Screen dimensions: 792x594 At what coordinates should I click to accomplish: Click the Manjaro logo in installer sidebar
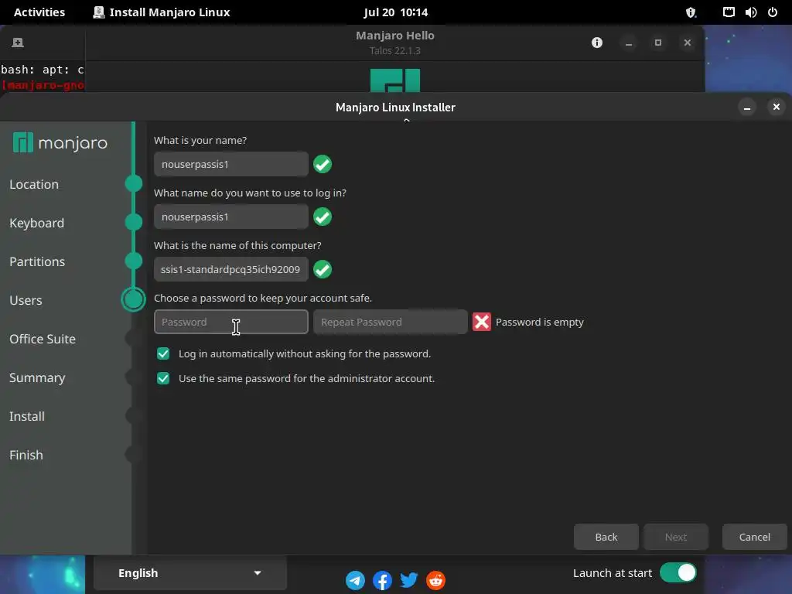pyautogui.click(x=60, y=143)
